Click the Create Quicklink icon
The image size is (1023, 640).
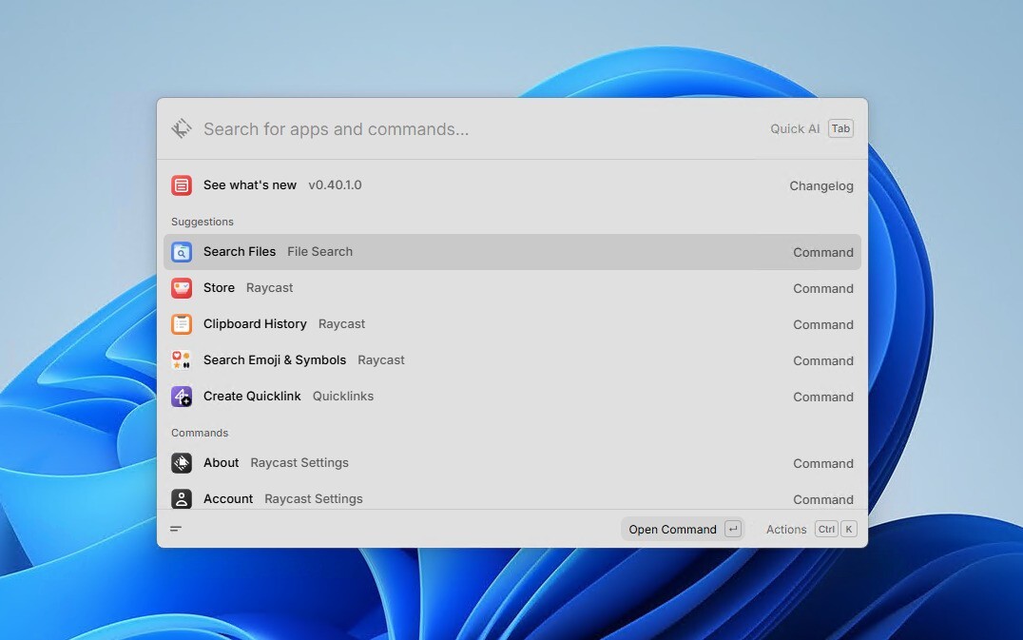pos(182,397)
